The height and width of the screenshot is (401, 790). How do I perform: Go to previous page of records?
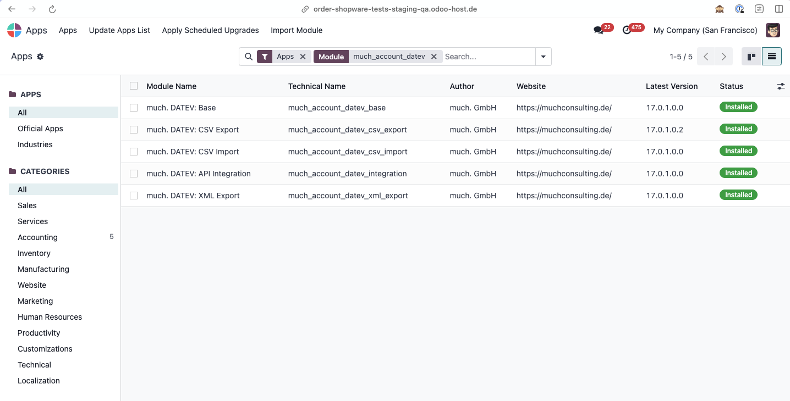[x=706, y=57]
